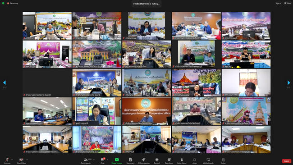Image resolution: width=293 pixels, height=165 pixels.
Task: Unmute the microphone
Action: (7, 160)
